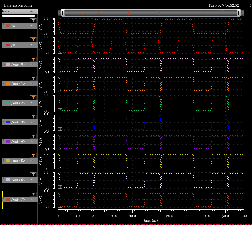The height and width of the screenshot is (225, 252).
Task: Toggle visibility of the /out<6> signal
Action: click(32, 180)
